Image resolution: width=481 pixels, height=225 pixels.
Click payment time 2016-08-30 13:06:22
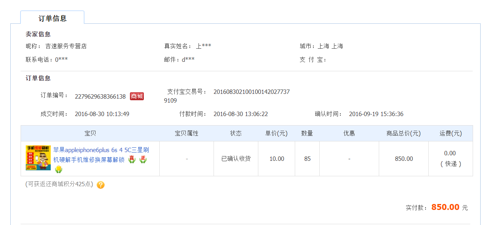coord(240,114)
